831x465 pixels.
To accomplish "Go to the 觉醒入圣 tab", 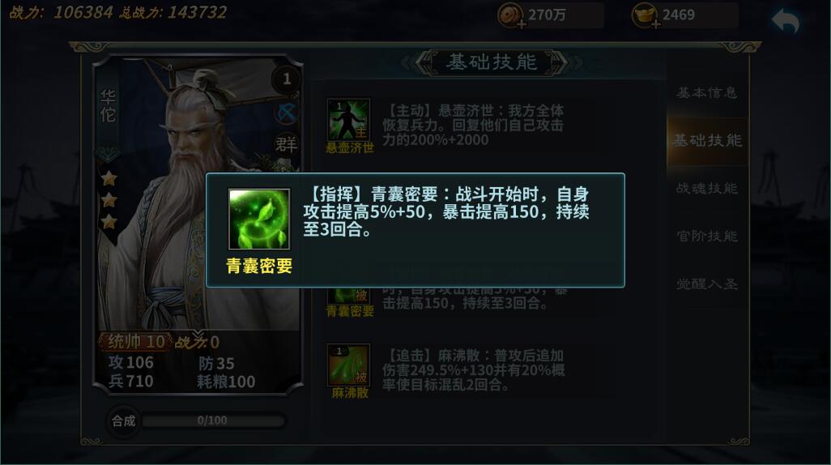I will click(707, 284).
